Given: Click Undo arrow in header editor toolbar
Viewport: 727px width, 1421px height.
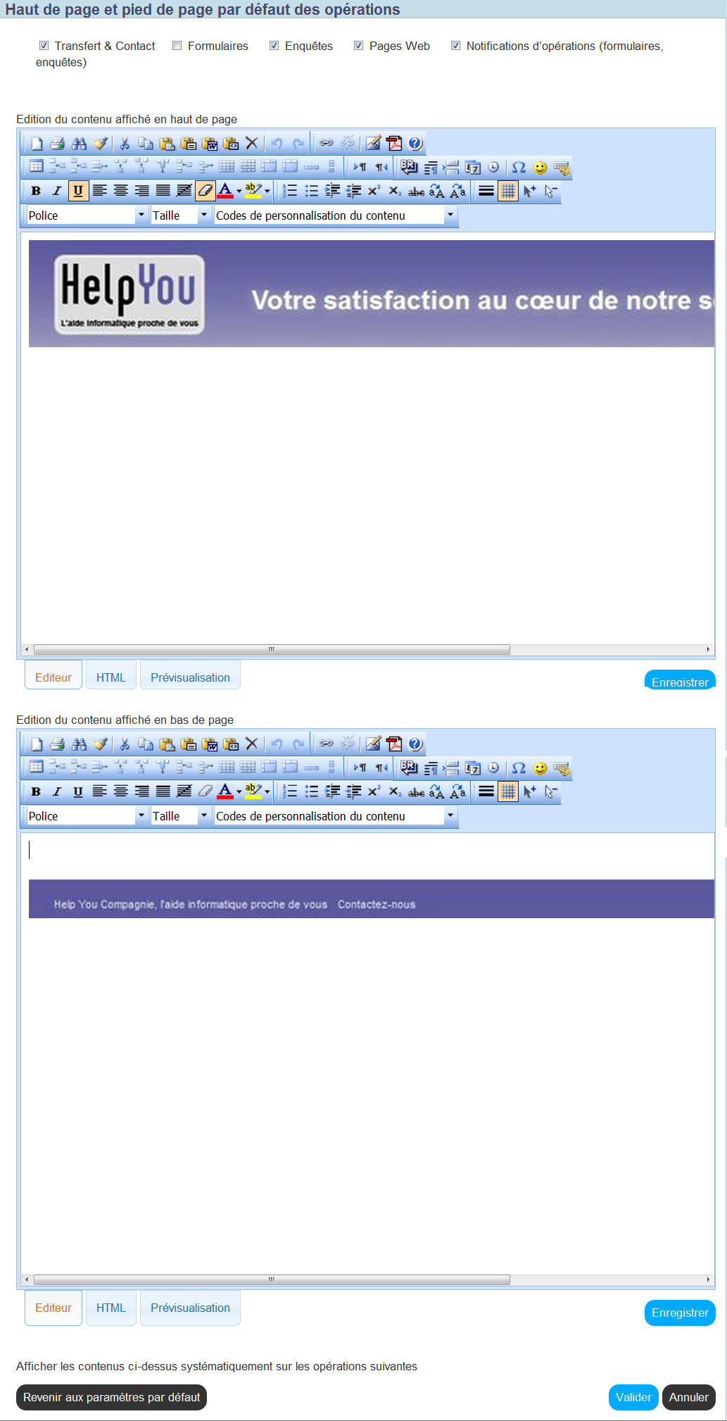Looking at the screenshot, I should (x=277, y=144).
